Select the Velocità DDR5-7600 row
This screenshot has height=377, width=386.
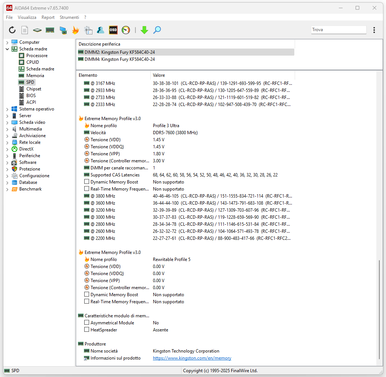pos(186,133)
